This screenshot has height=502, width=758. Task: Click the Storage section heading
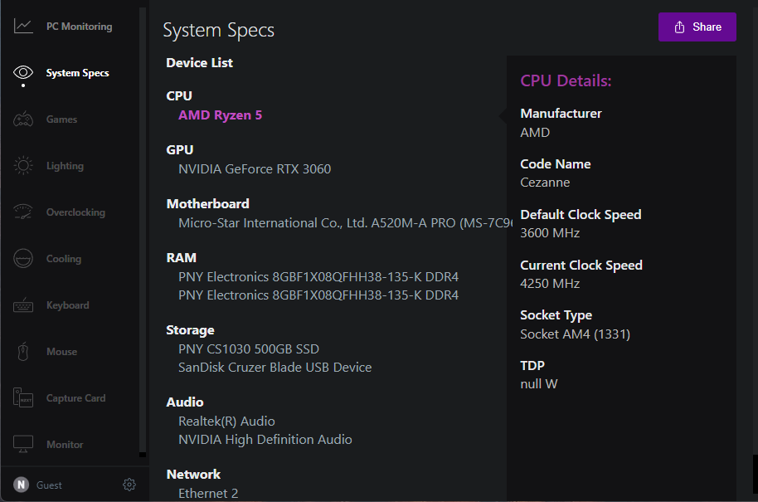click(x=190, y=330)
